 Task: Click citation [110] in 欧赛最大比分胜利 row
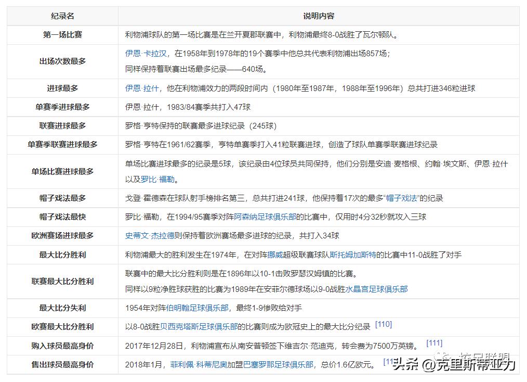pos(383,325)
